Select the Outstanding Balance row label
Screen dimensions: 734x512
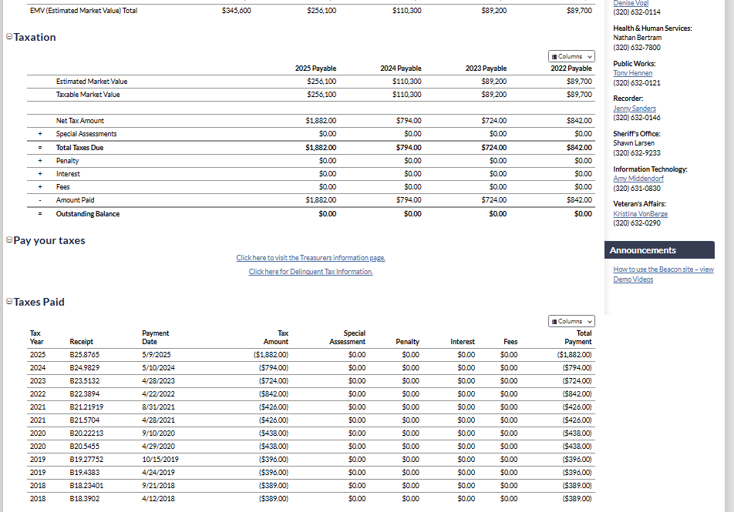(x=87, y=214)
